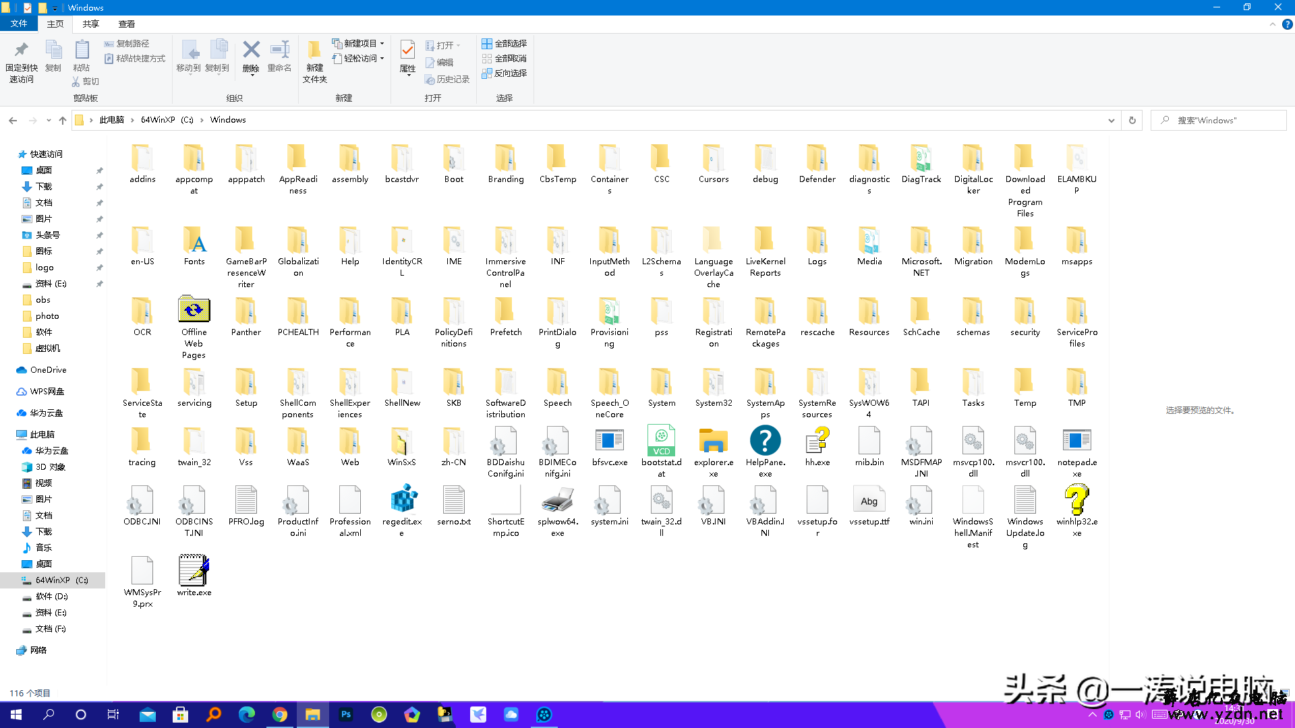Select winhlp32.exe file icon

(1077, 500)
